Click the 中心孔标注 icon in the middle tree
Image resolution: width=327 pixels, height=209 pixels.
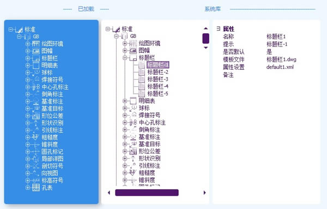click(x=134, y=122)
